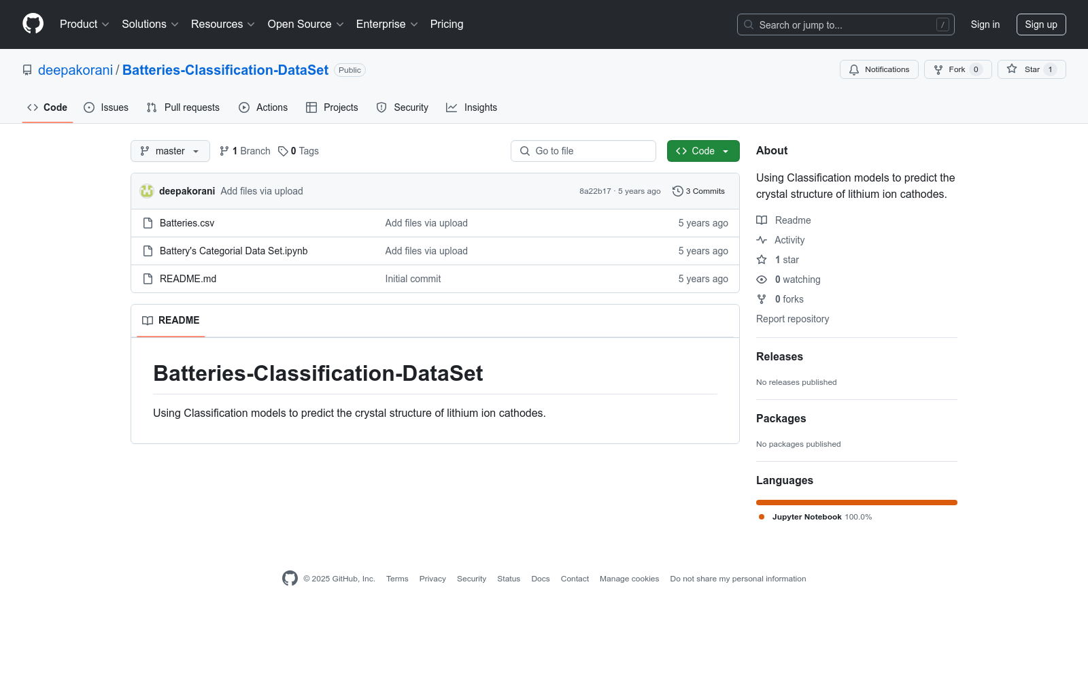Click the book icon in README header

coord(148,320)
